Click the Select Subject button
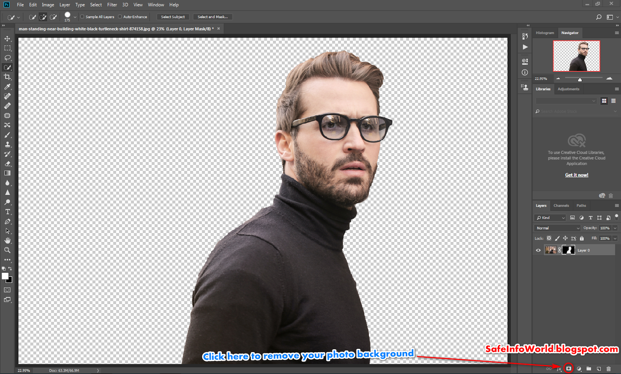This screenshot has height=374, width=621. click(x=172, y=17)
